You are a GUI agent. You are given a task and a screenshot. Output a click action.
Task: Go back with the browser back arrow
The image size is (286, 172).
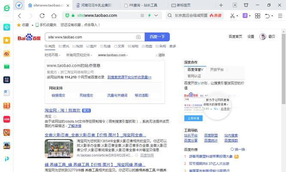tap(20, 16)
